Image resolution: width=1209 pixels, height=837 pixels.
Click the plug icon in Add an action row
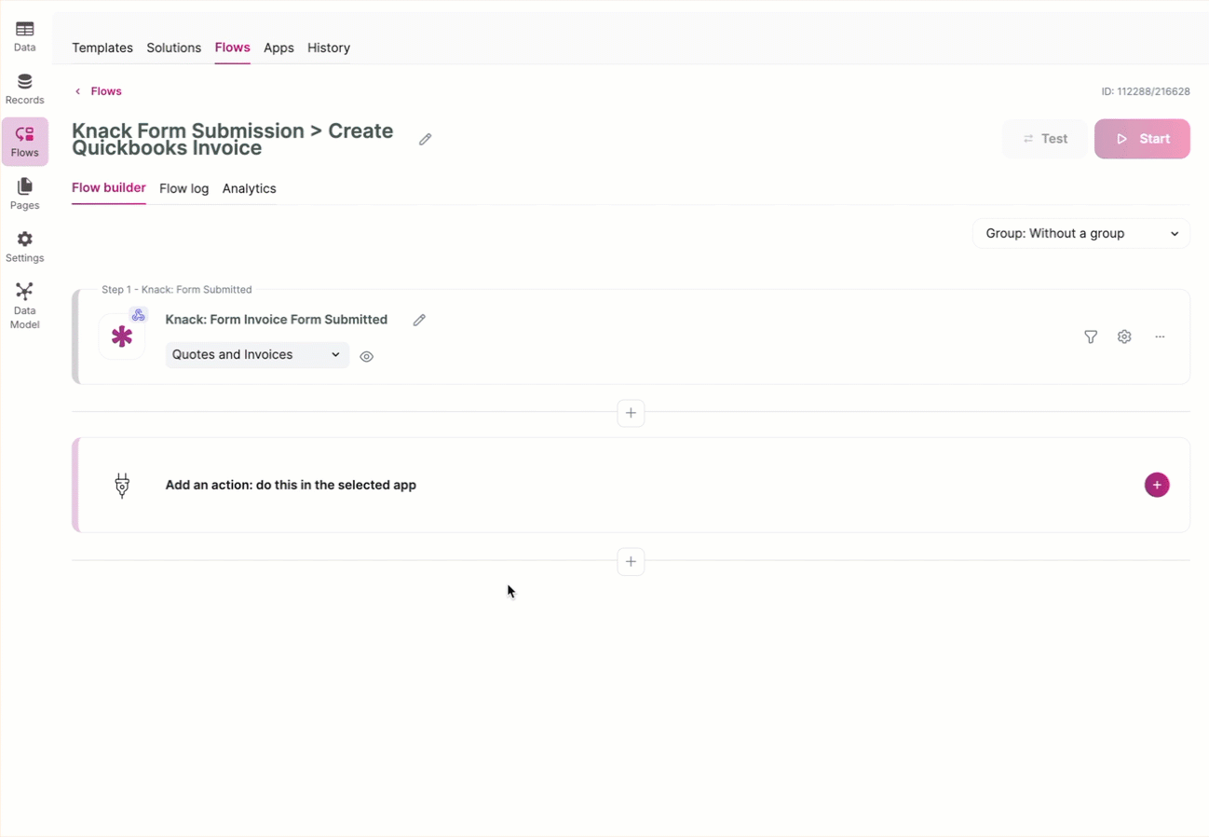122,486
